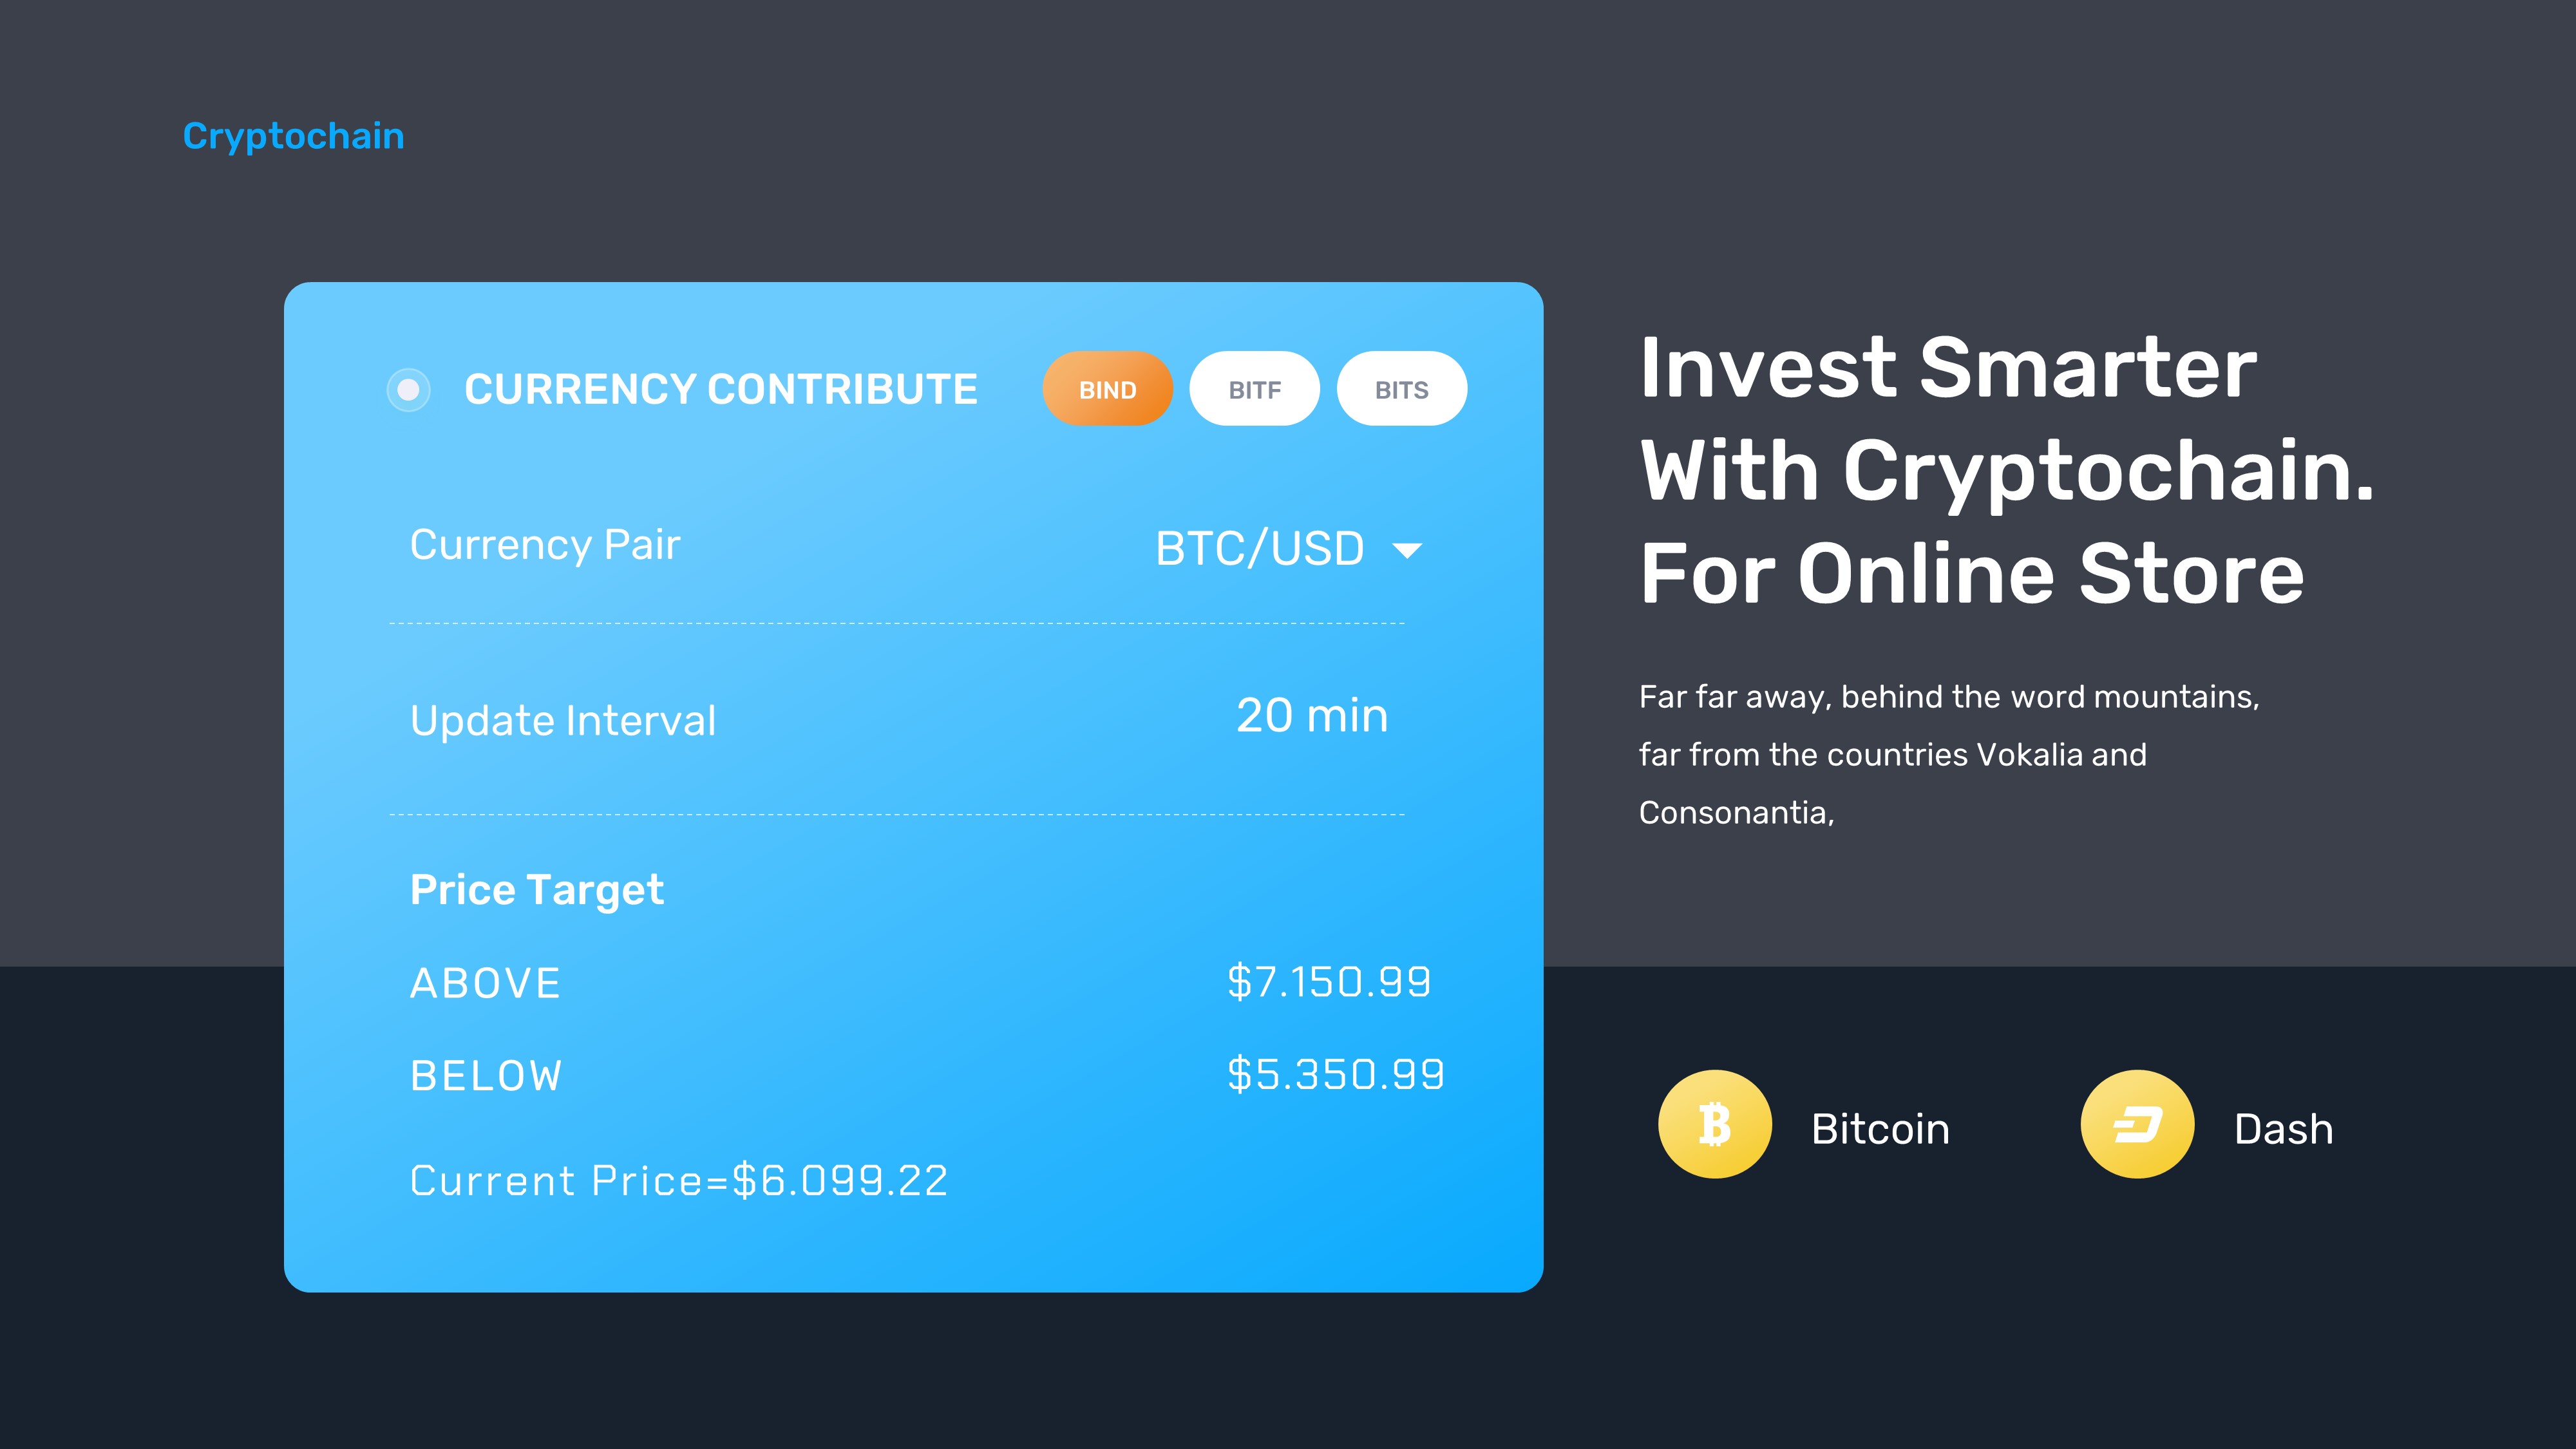Toggle the Currency Contribute radio button
Viewport: 2576px width, 1449px height.
(408, 390)
